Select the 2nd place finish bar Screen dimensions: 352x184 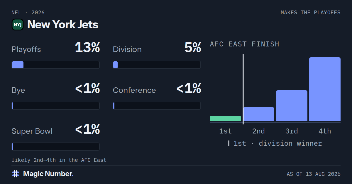[259, 114]
